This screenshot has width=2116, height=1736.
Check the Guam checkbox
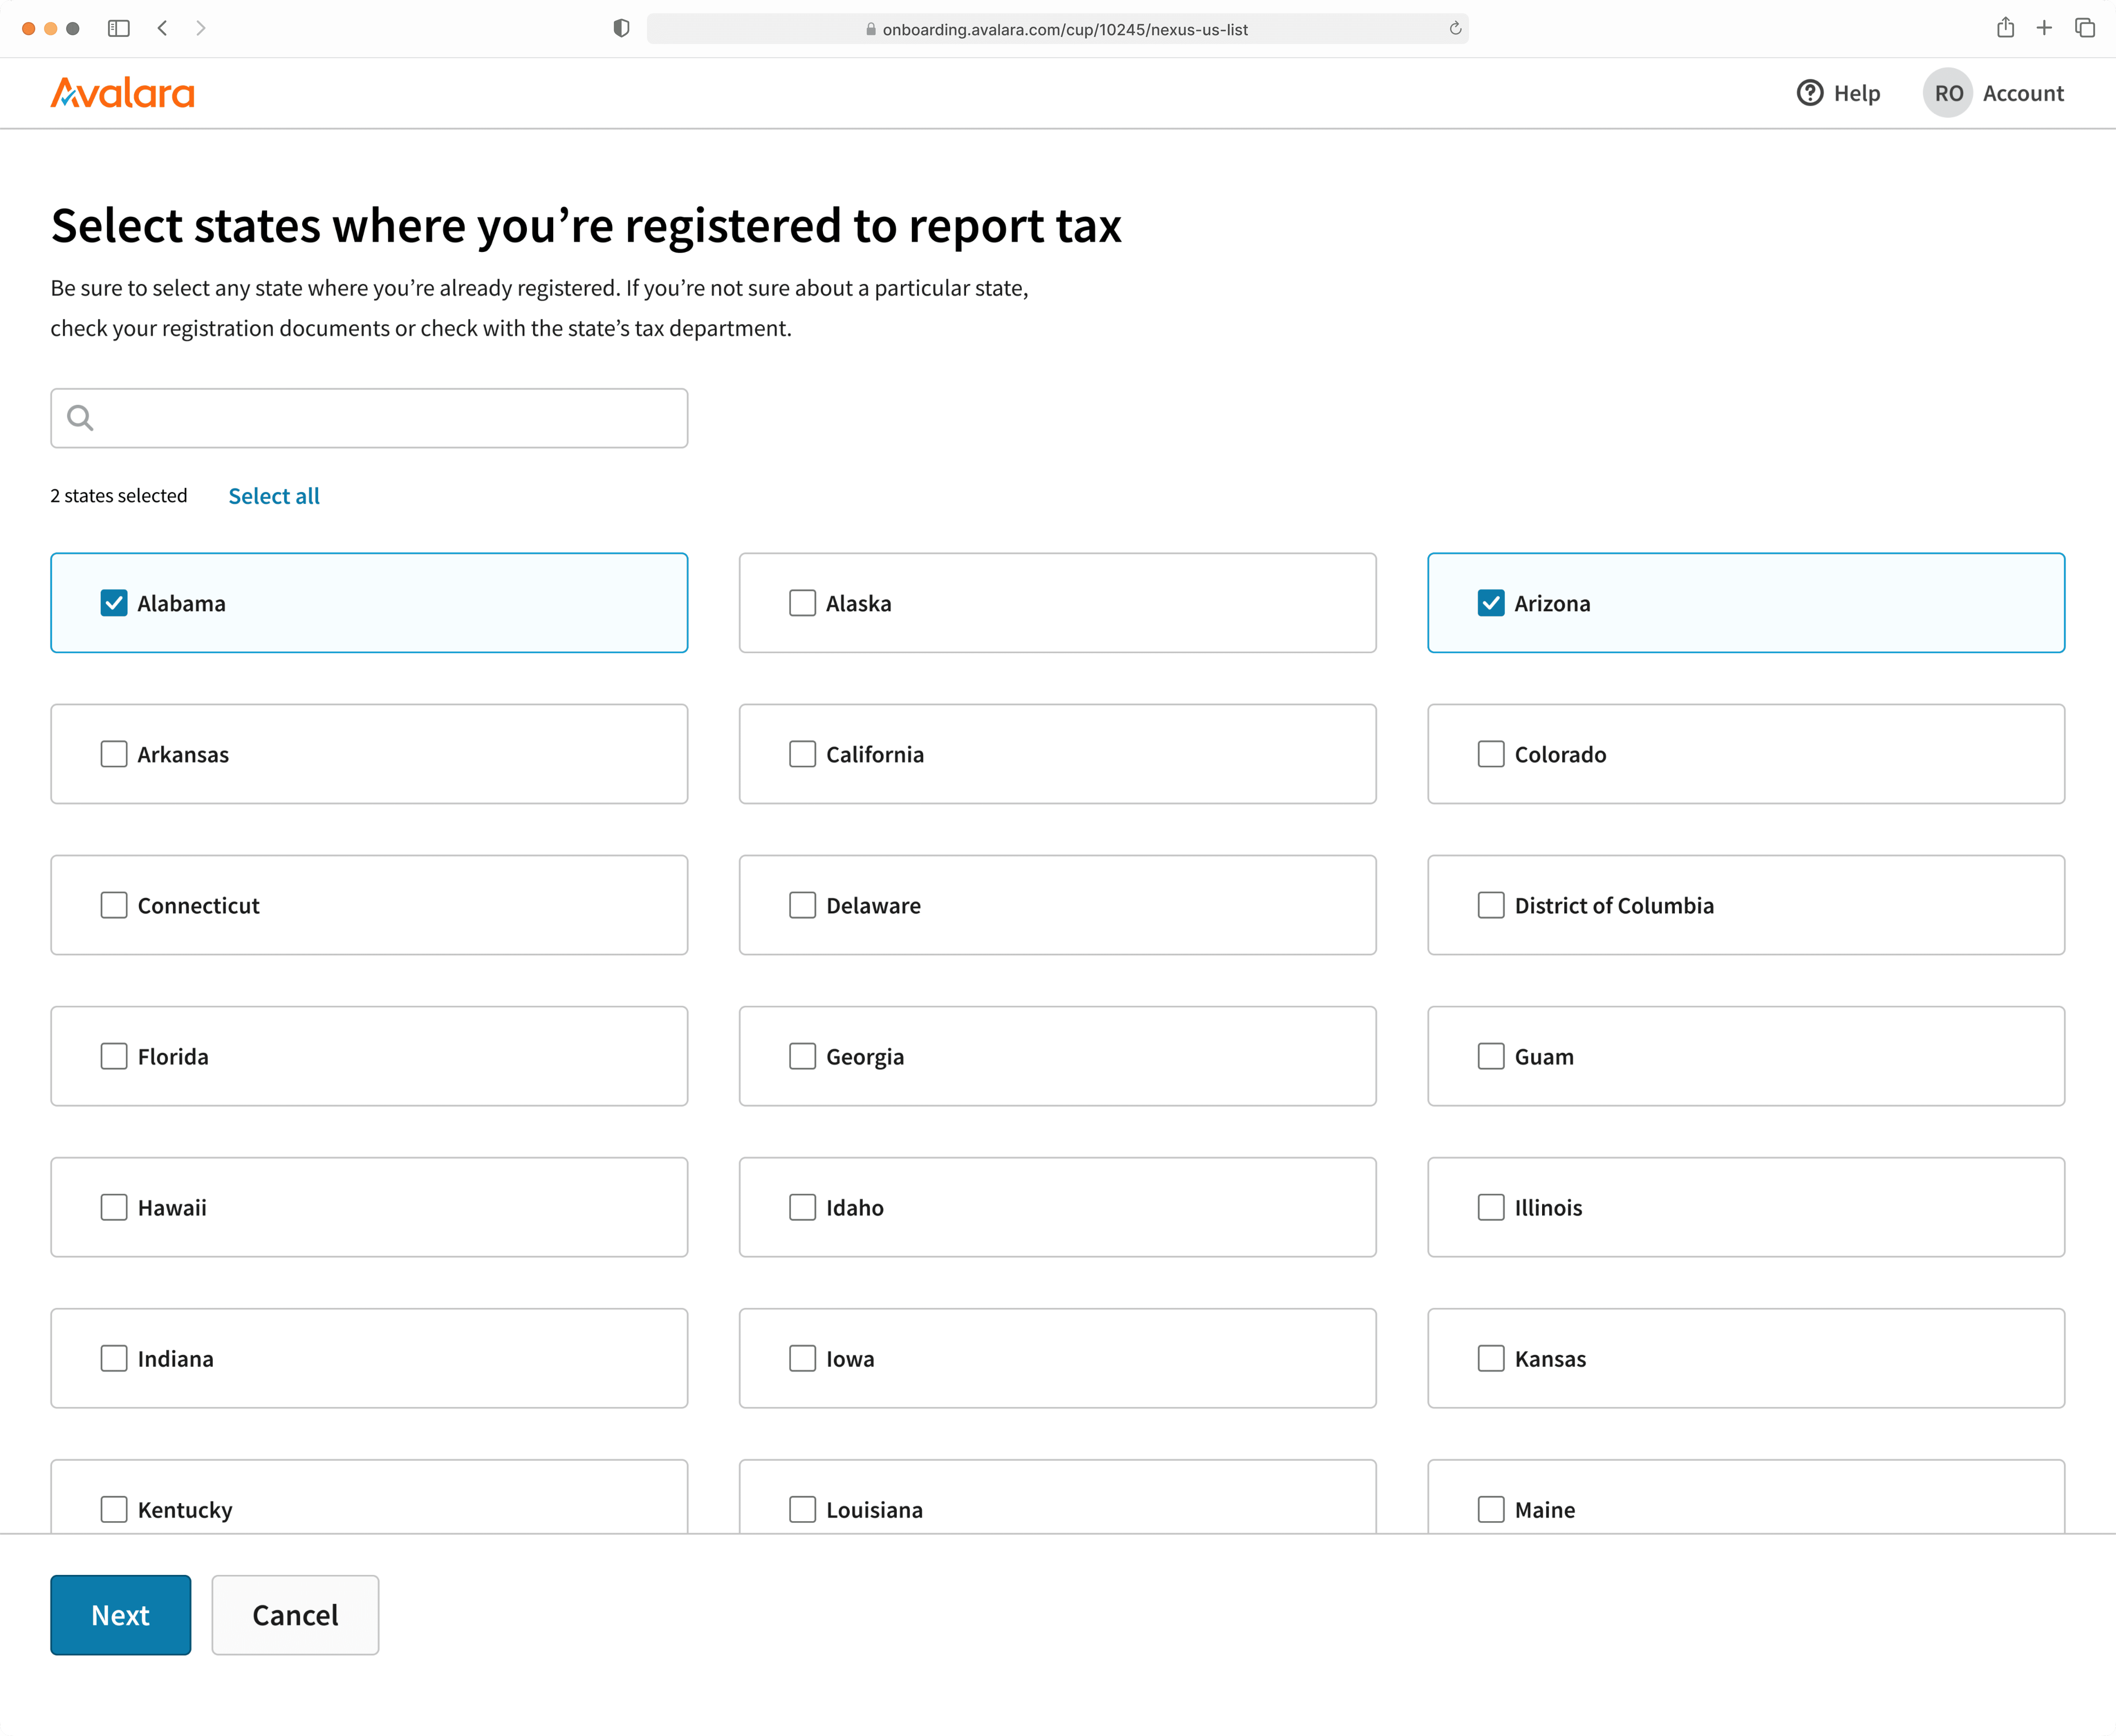point(1491,1056)
